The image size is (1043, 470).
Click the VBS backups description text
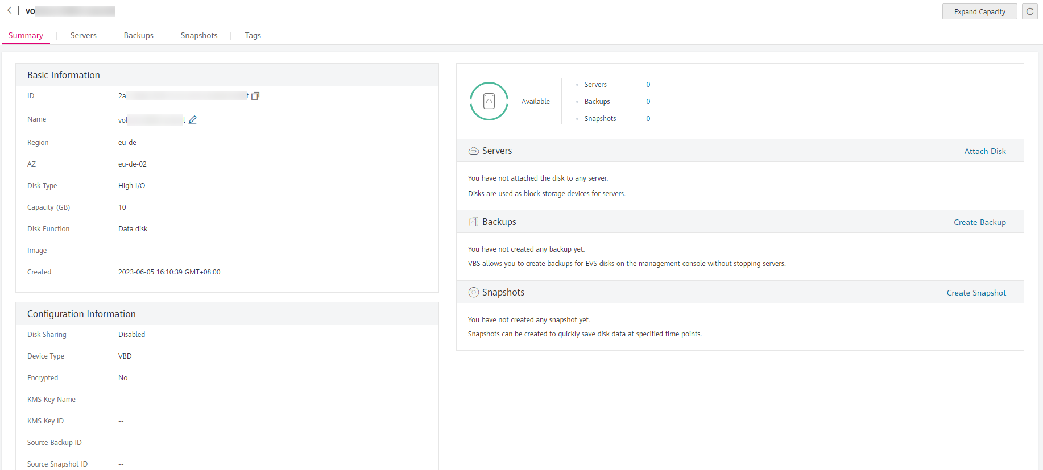coord(627,264)
